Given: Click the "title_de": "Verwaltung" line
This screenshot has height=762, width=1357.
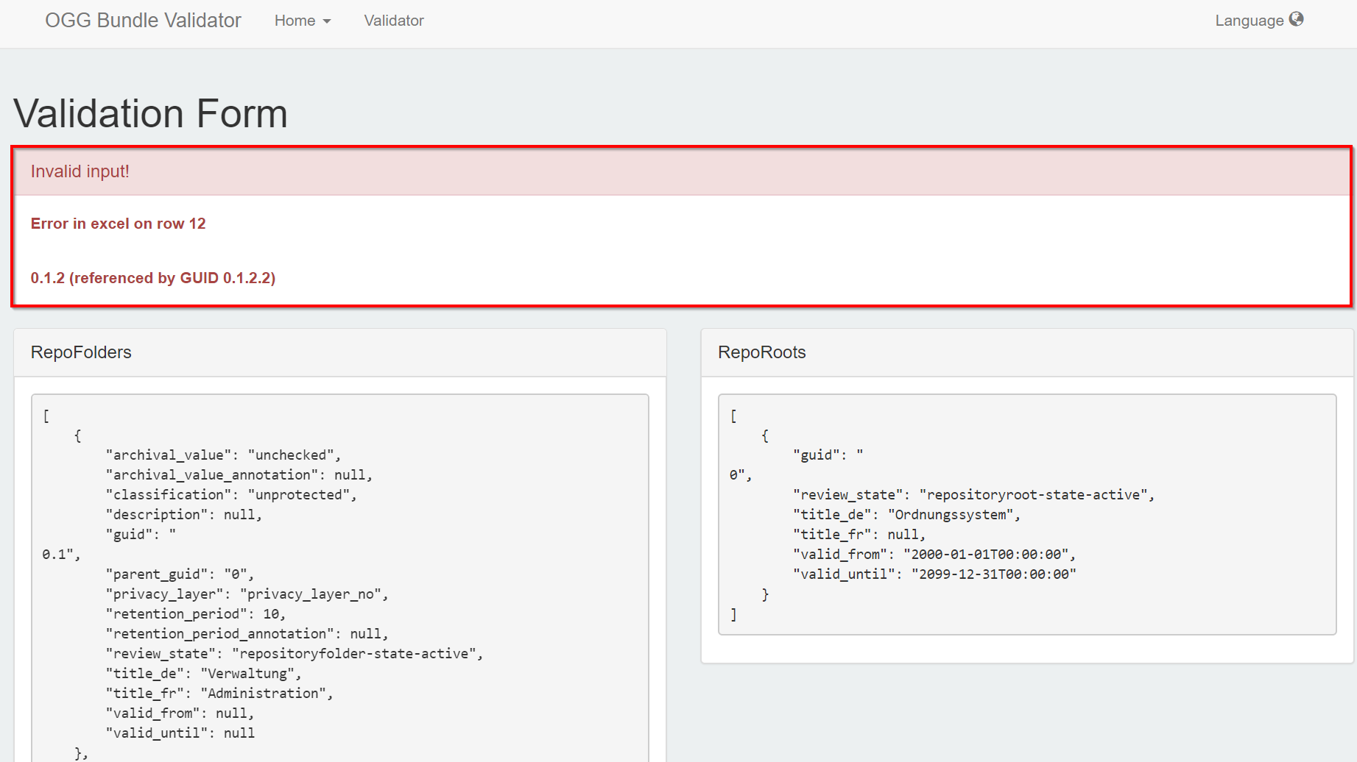Looking at the screenshot, I should tap(203, 674).
